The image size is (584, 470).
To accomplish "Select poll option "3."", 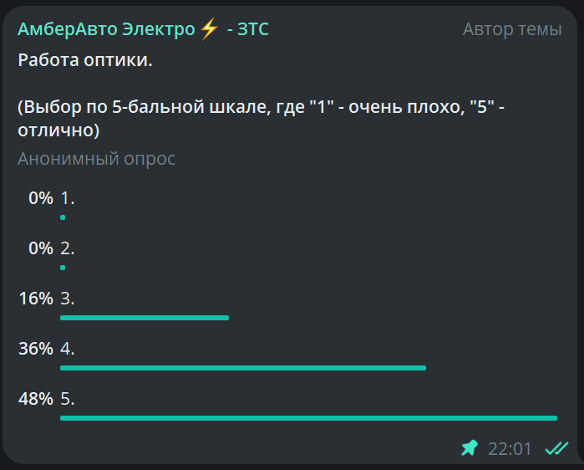I will [x=68, y=299].
